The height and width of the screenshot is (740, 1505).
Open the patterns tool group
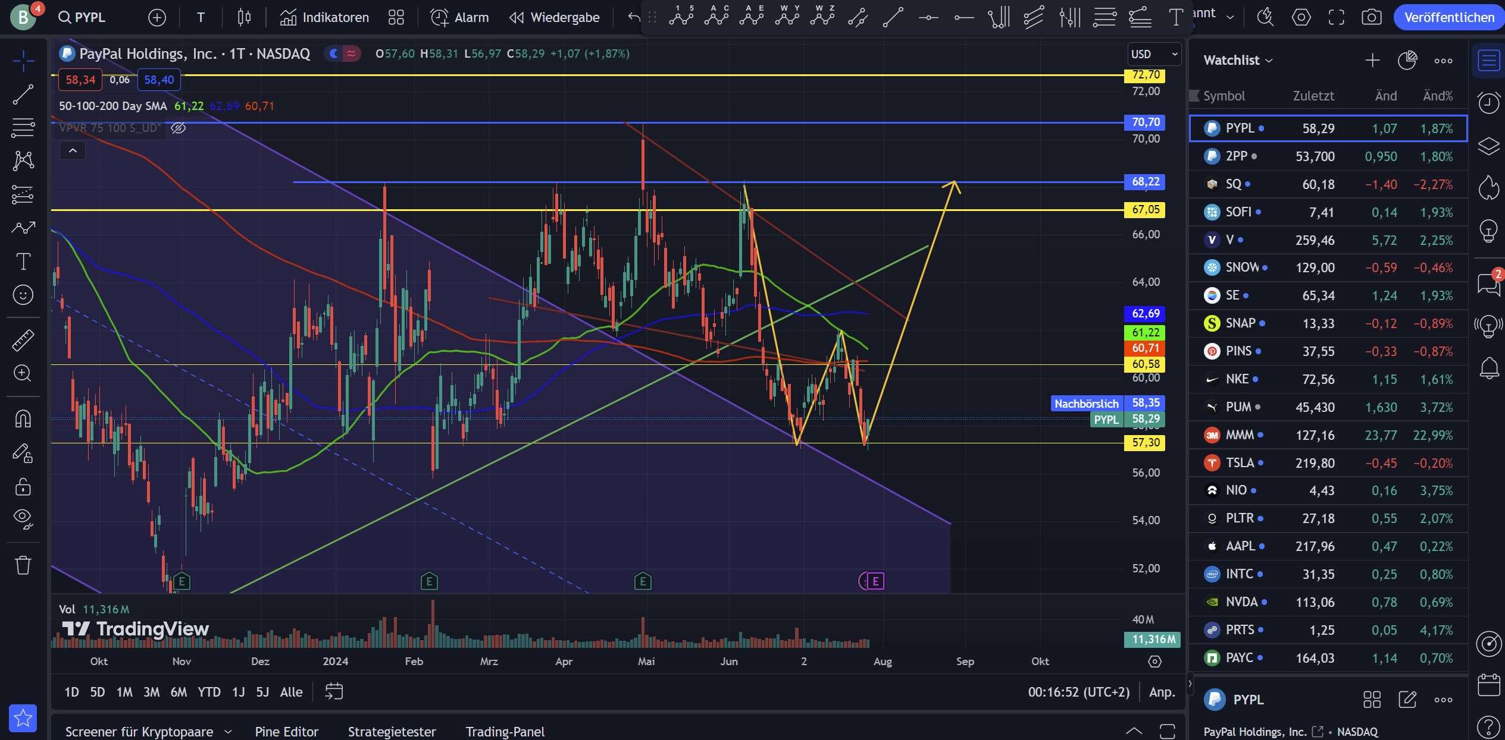[x=23, y=160]
